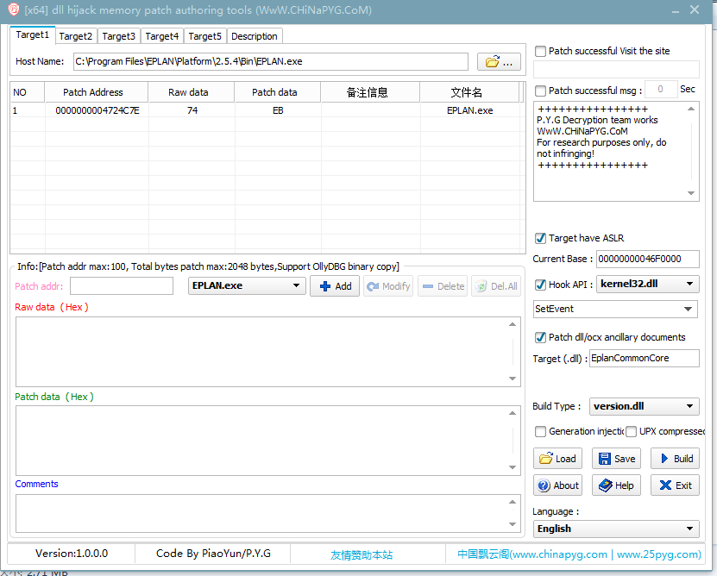Click the msg seconds value field
The image size is (717, 576).
661,89
